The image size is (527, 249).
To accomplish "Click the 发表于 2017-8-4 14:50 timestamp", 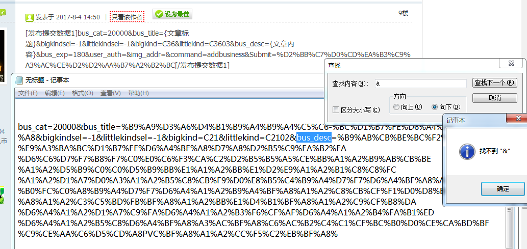I will 67,17.
